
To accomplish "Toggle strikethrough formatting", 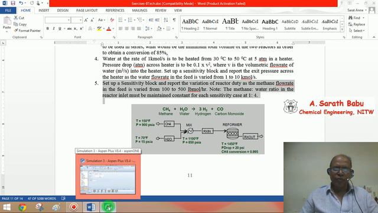I will tap(70, 29).
